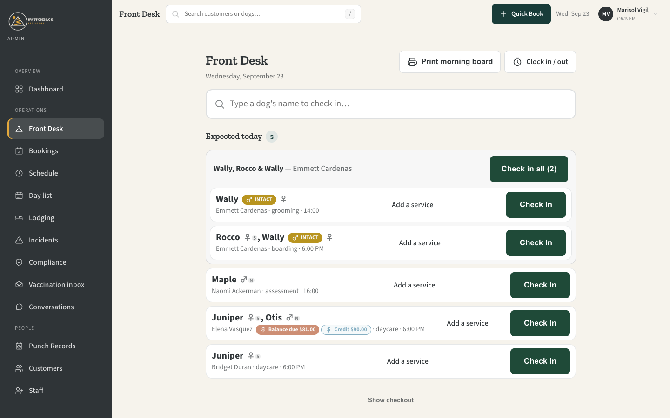Add a service to Wally's grooming row
This screenshot has height=418, width=670.
click(x=412, y=205)
